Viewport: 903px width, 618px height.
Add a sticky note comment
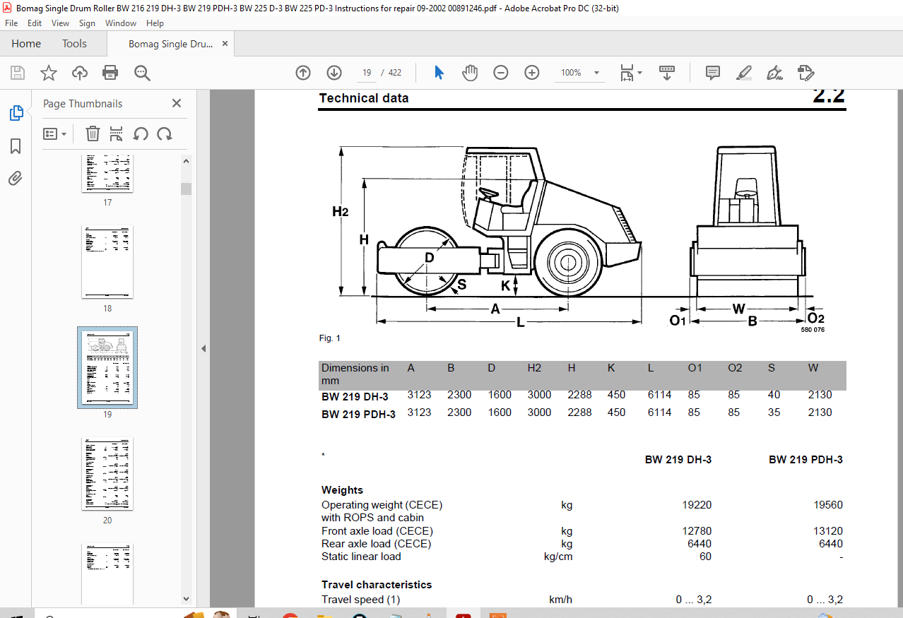tap(713, 73)
